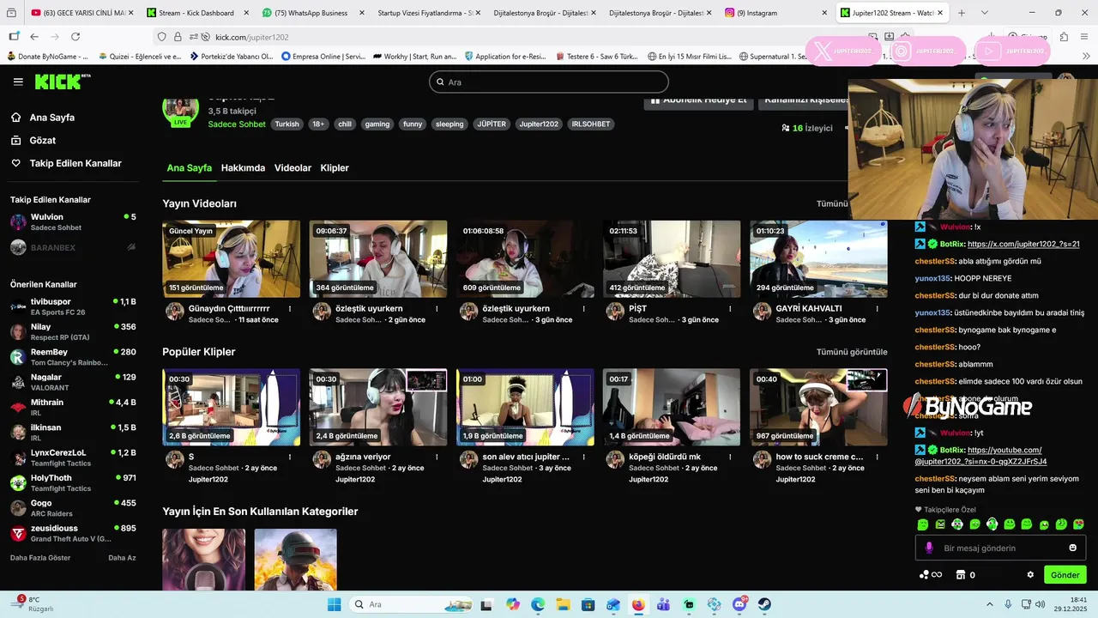Open recommended channel Nilay

73,331
